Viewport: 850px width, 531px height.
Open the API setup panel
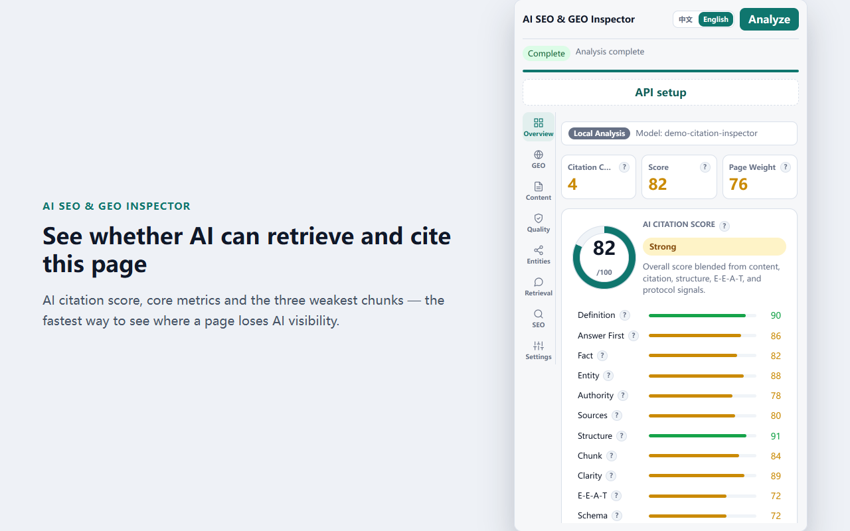click(661, 92)
